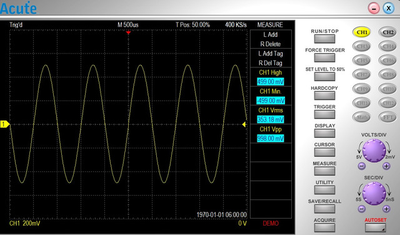The height and width of the screenshot is (235, 400).
Task: Click the SEC/DIV minus icon
Action: pyautogui.click(x=362, y=209)
